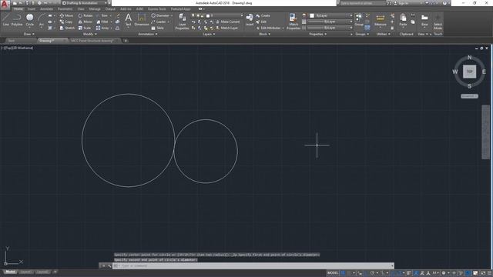This screenshot has width=493, height=277.
Task: Expand the Modify panel
Action: click(90, 34)
